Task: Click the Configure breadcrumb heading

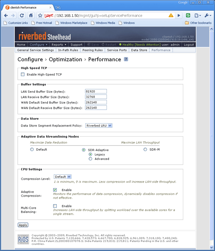Action: [30, 59]
